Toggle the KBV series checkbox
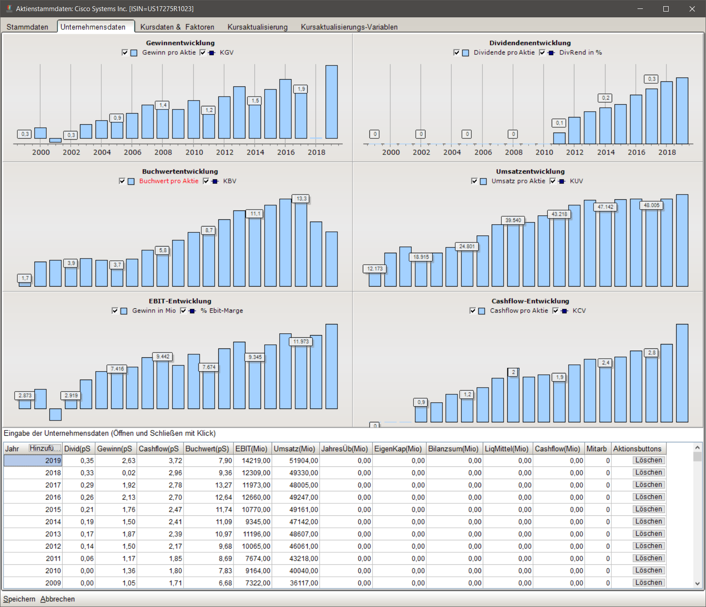Viewport: 706px width, 607px height. [x=206, y=181]
